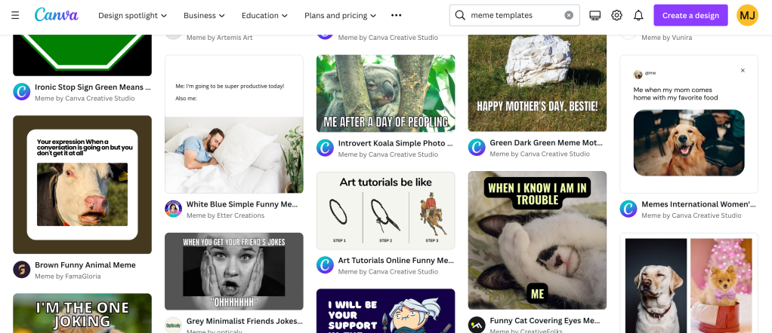
Task: Open the Brown Funny Animal Meme title
Action: click(85, 264)
